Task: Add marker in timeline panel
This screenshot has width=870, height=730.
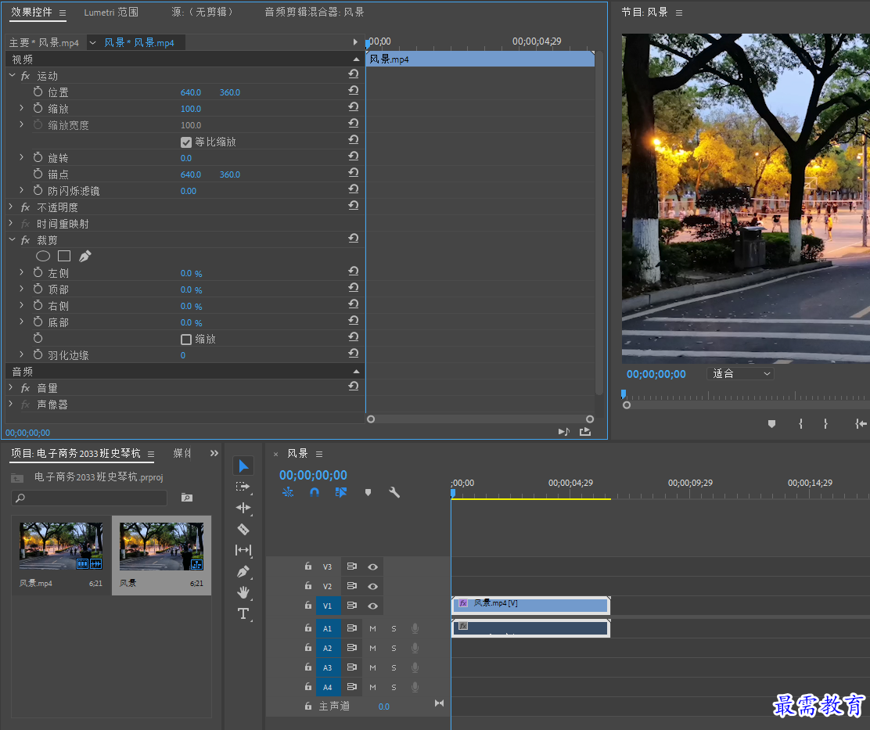Action: 368,493
